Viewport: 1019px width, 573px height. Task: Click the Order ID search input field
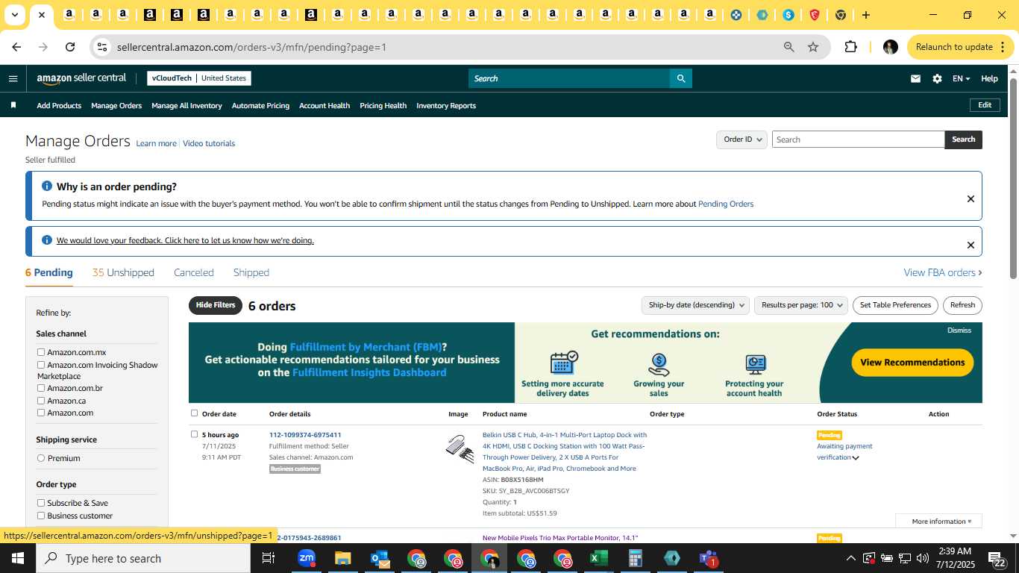[858, 140]
